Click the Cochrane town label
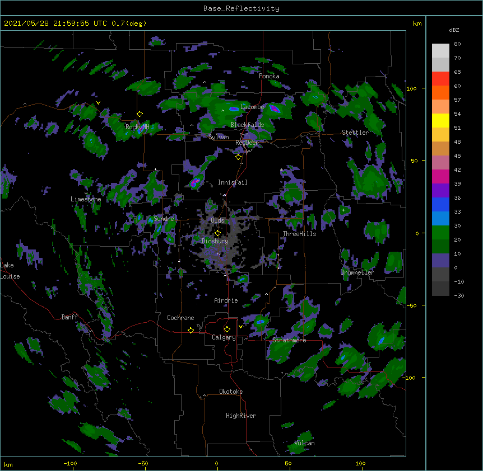The image size is (483, 471). [x=180, y=318]
